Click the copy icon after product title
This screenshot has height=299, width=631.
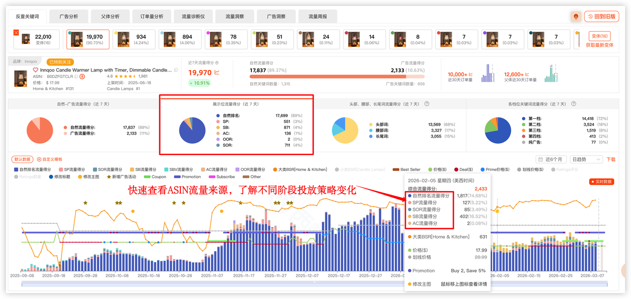point(176,70)
